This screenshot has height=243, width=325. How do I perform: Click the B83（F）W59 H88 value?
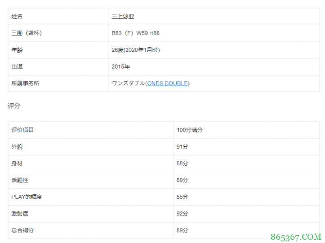click(x=136, y=33)
